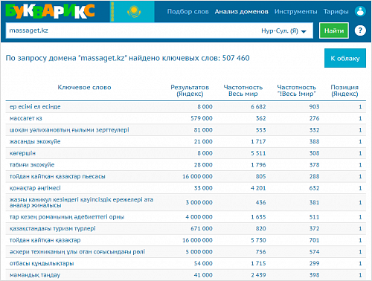The height and width of the screenshot is (281, 372).
Task: Open the Тарифы menu item
Action: coord(336,12)
